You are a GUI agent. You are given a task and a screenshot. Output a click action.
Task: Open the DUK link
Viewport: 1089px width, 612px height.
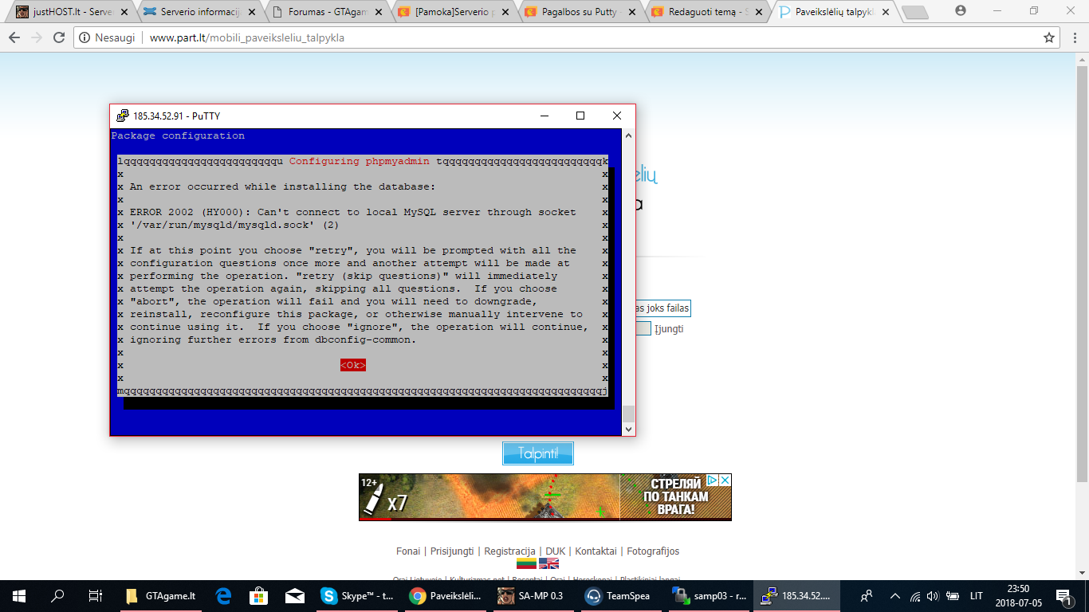tap(555, 551)
